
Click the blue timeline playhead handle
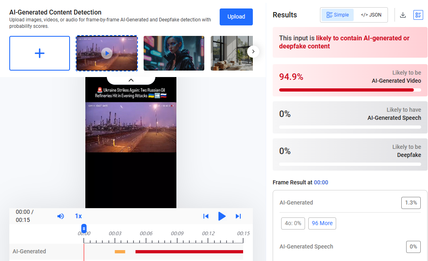(84, 228)
